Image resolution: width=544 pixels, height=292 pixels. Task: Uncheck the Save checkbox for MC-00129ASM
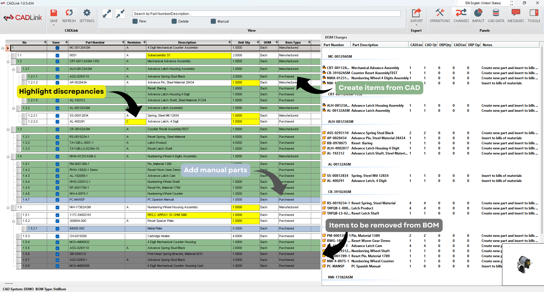pyautogui.click(x=57, y=48)
